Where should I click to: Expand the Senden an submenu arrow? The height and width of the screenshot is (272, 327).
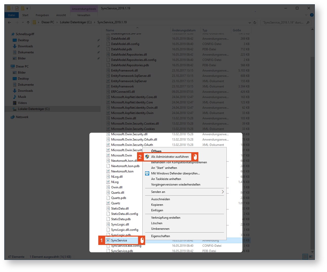(x=223, y=192)
